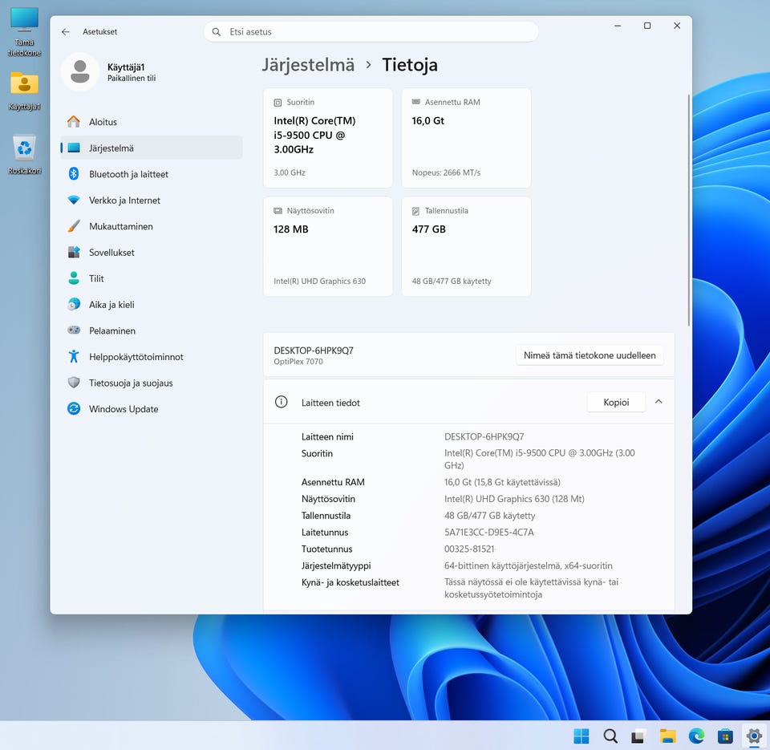Collapse the Laitteen tiedot section
The image size is (770, 750).
(x=659, y=402)
